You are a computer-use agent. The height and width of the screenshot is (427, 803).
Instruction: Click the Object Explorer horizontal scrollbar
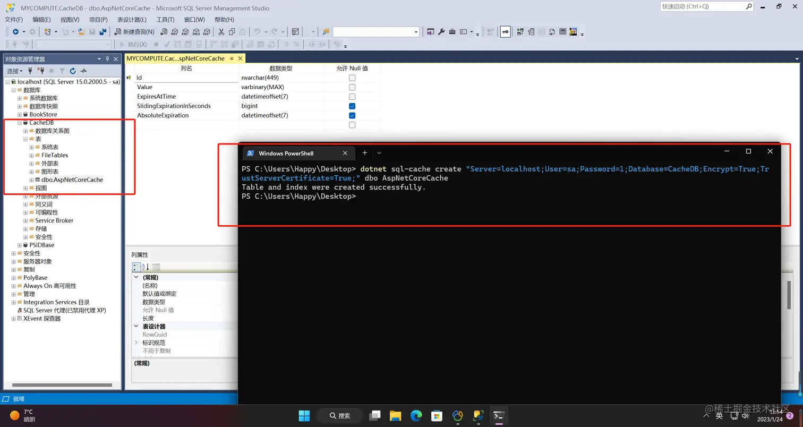click(62, 385)
